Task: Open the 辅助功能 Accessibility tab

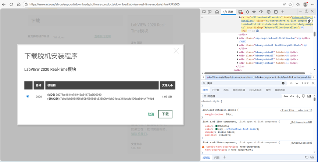Action: pyautogui.click(x=280, y=90)
